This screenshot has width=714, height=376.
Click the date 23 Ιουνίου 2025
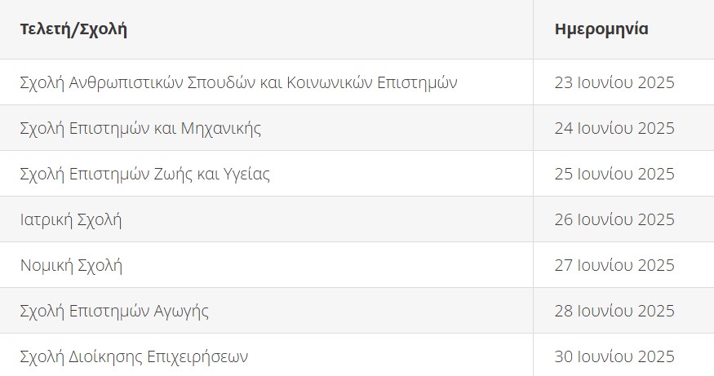[614, 82]
